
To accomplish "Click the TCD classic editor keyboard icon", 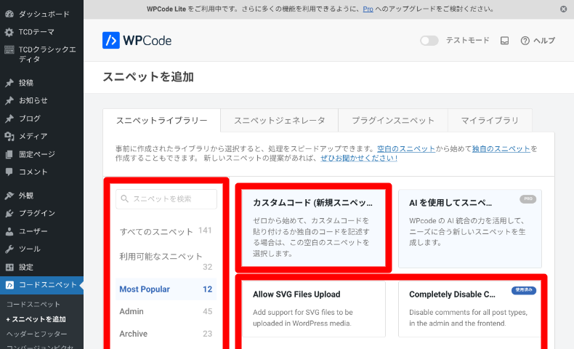I will coord(9,49).
